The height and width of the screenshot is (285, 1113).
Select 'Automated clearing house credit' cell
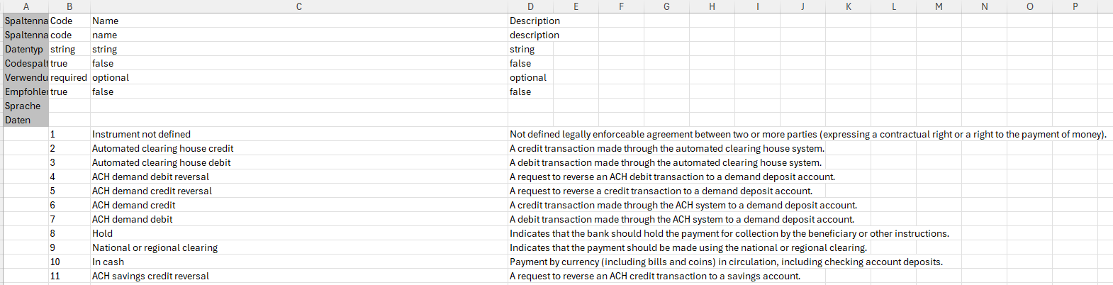click(x=299, y=148)
